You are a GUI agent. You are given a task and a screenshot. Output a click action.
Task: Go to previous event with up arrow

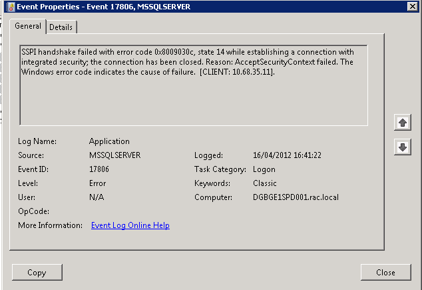[x=402, y=123]
